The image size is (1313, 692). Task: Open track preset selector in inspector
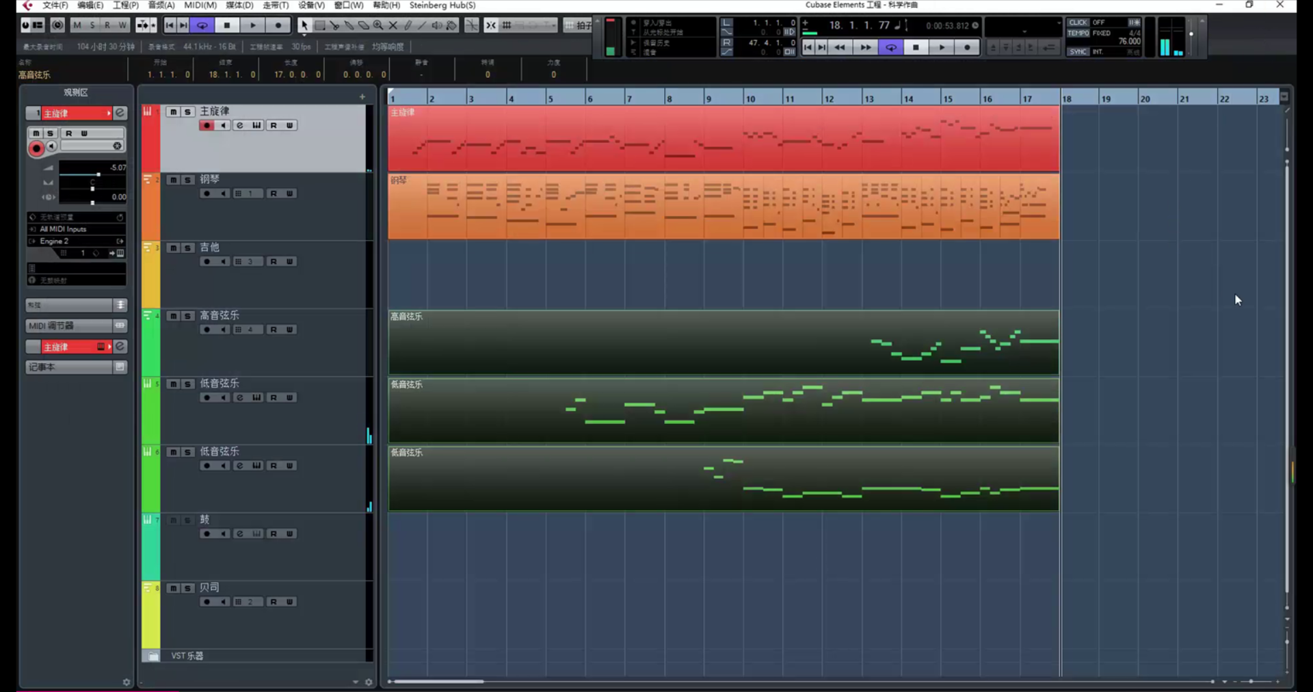[75, 217]
